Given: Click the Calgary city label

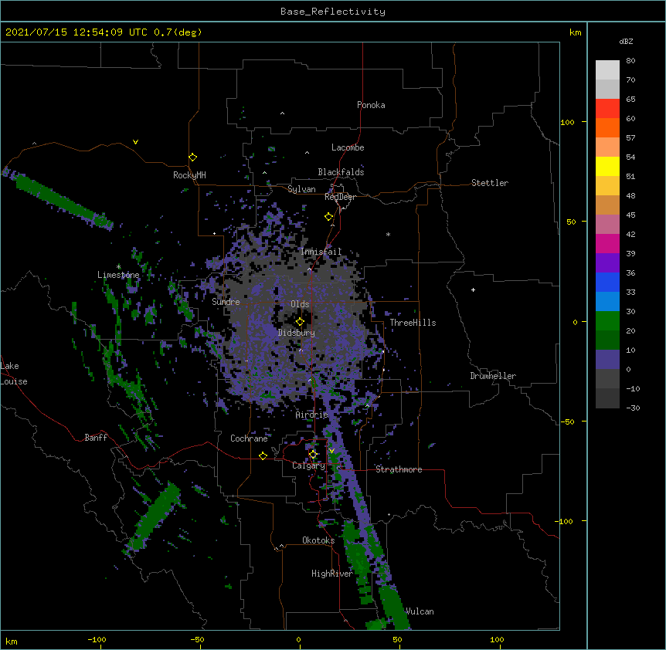Looking at the screenshot, I should (x=309, y=465).
